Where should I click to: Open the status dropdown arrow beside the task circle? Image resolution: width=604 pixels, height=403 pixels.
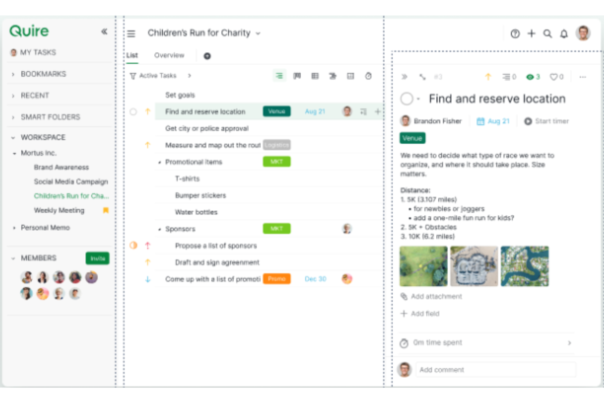click(418, 99)
